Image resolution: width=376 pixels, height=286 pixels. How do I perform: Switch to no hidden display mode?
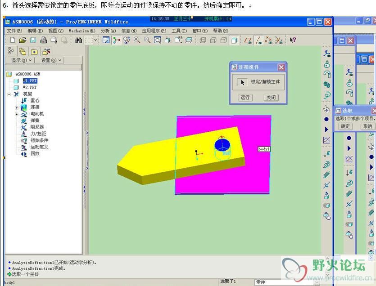[x=223, y=40]
